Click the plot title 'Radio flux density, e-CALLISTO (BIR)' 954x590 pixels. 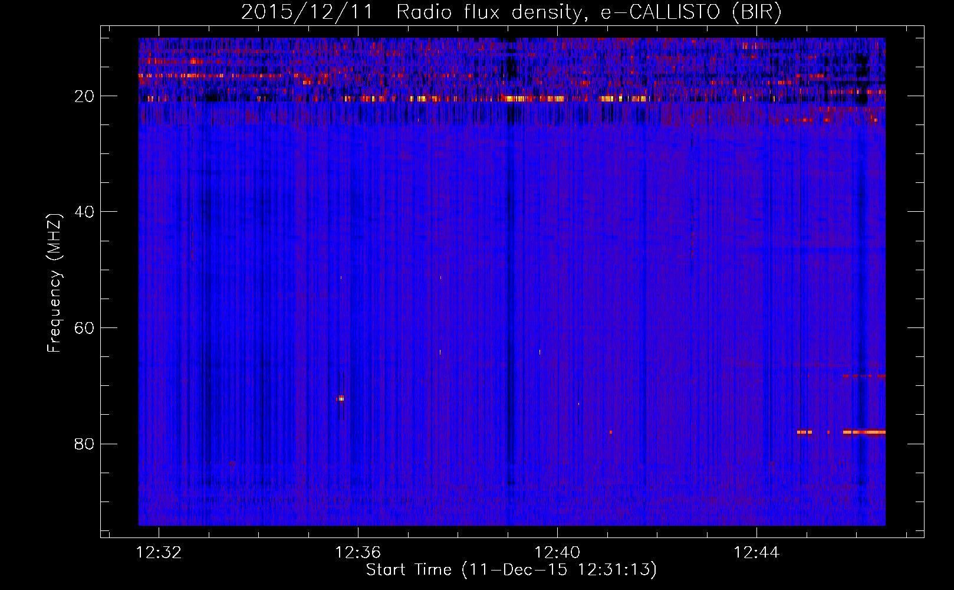tap(588, 12)
